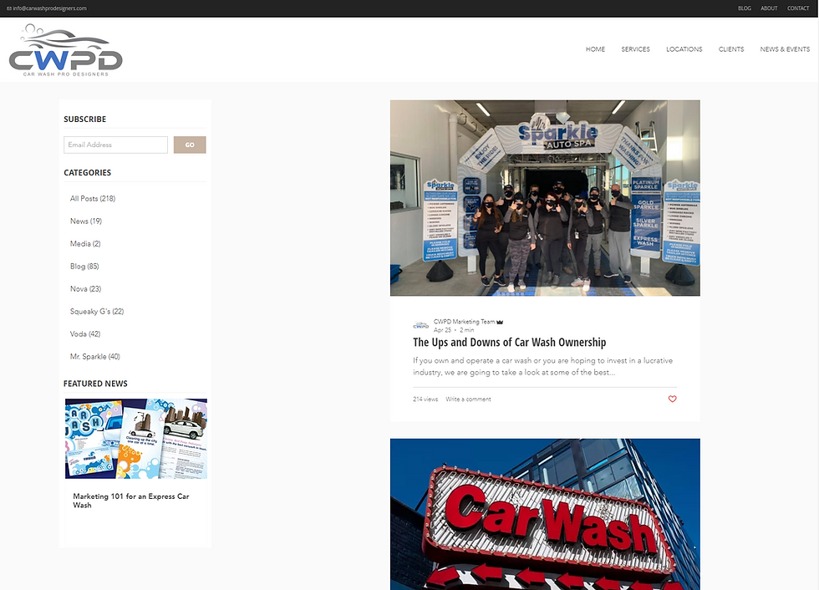Click the CWPD car wash logo
The height and width of the screenshot is (590, 819).
pyautogui.click(x=66, y=51)
